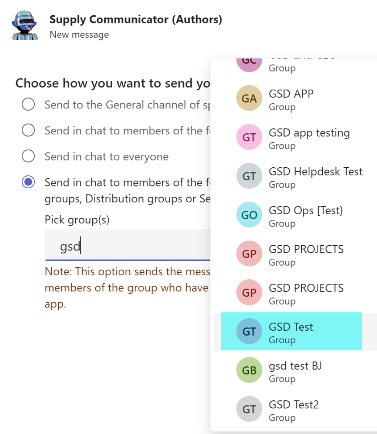Select the GSD Ops [Test} entry

pos(306,215)
